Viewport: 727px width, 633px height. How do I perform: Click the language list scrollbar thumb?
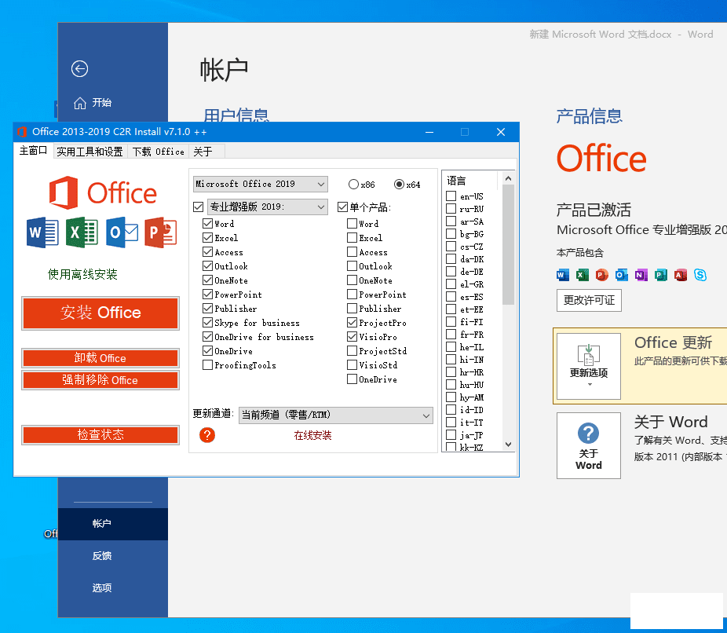(x=508, y=244)
